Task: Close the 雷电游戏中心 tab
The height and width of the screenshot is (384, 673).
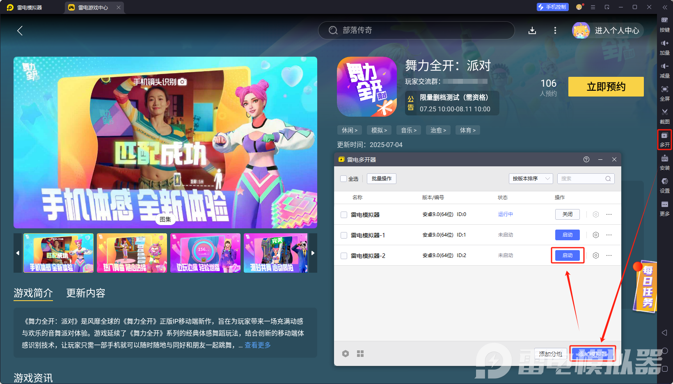Action: pos(119,7)
